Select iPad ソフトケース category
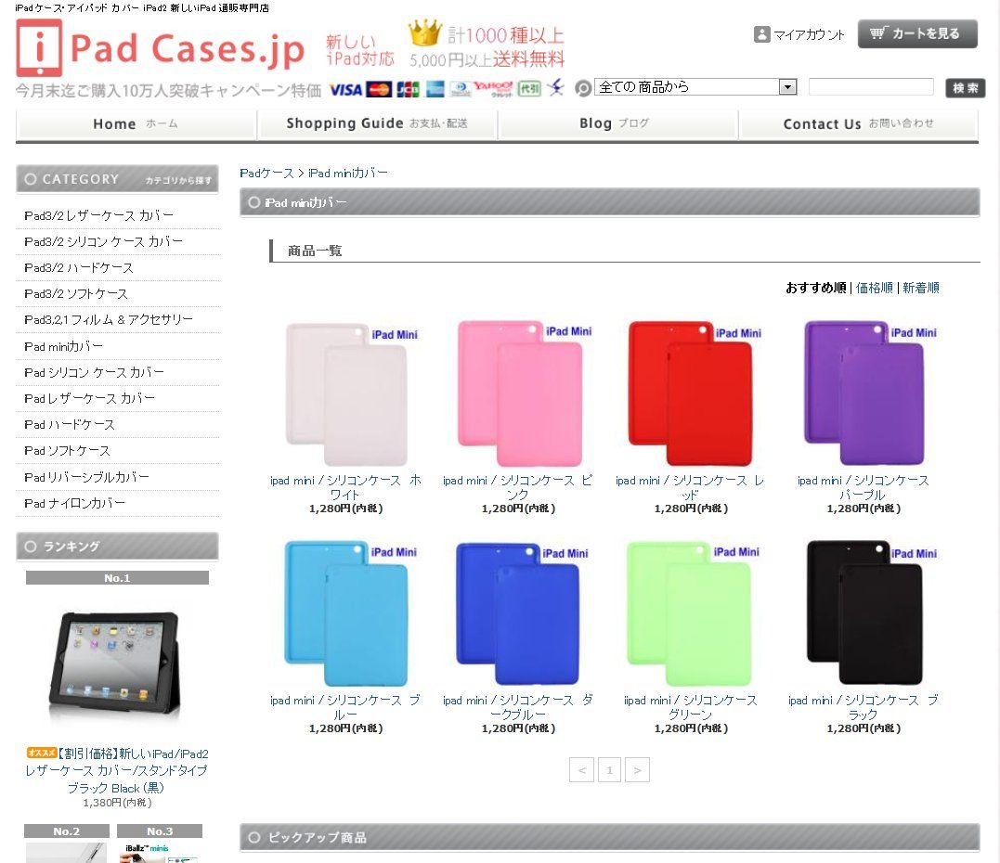Image resolution: width=1000 pixels, height=863 pixels. 66,451
